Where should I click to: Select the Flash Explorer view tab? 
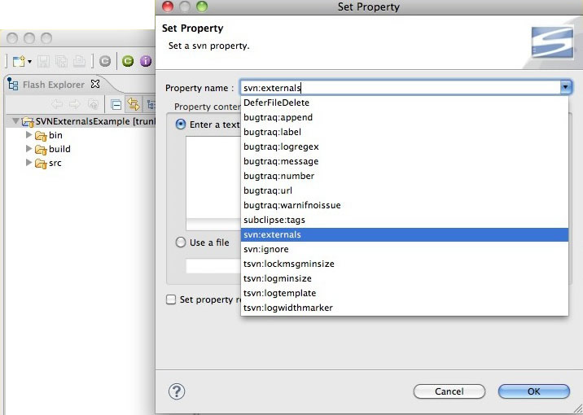point(54,85)
